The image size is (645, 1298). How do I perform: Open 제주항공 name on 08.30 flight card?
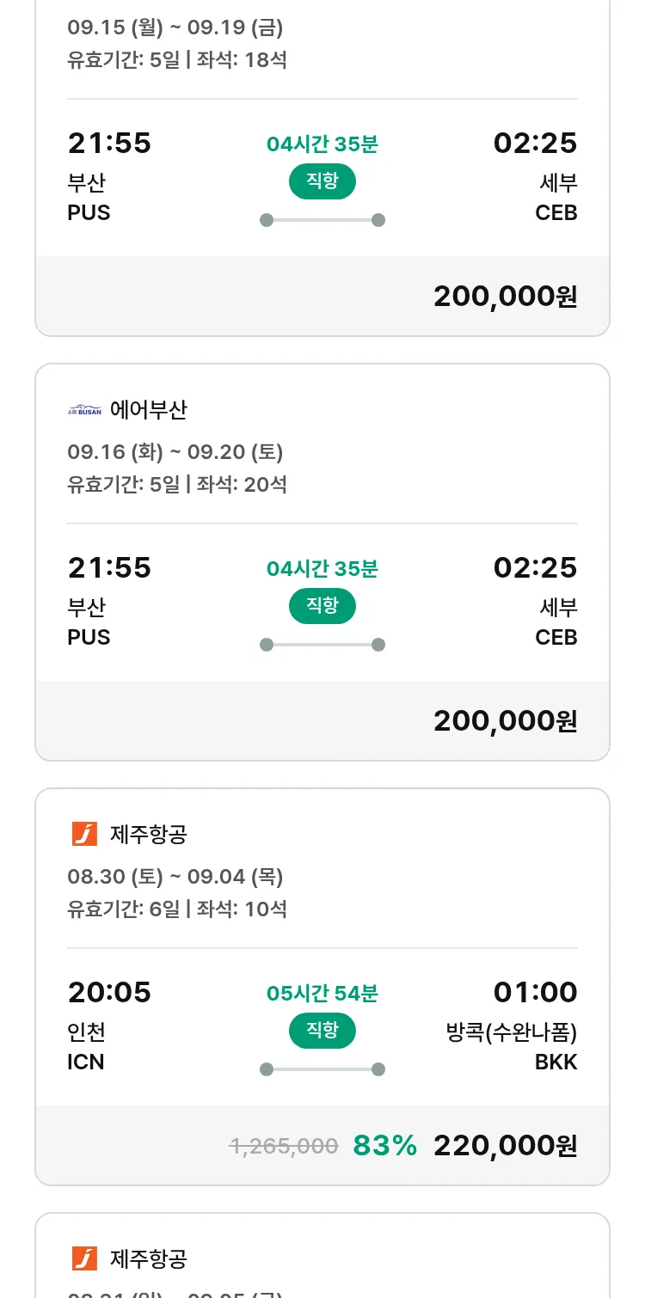coord(148,834)
